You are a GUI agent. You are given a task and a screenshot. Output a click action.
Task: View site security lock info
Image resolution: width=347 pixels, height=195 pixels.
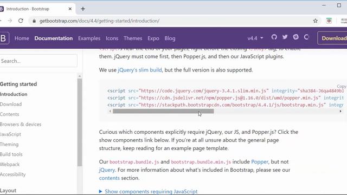(x=34, y=21)
